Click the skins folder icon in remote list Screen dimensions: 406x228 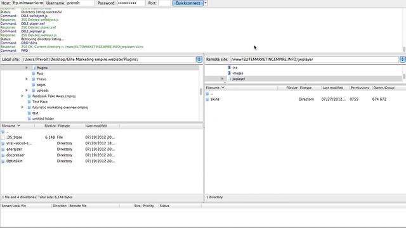tap(207, 99)
